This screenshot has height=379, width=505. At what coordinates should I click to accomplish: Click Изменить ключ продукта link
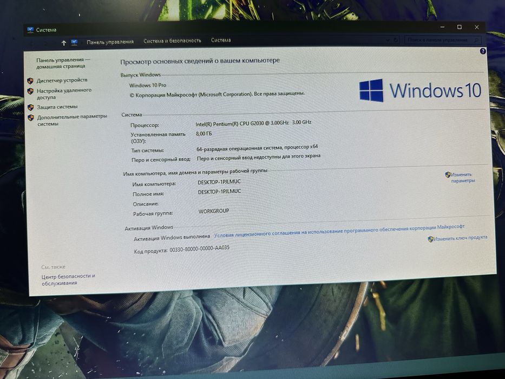point(460,238)
